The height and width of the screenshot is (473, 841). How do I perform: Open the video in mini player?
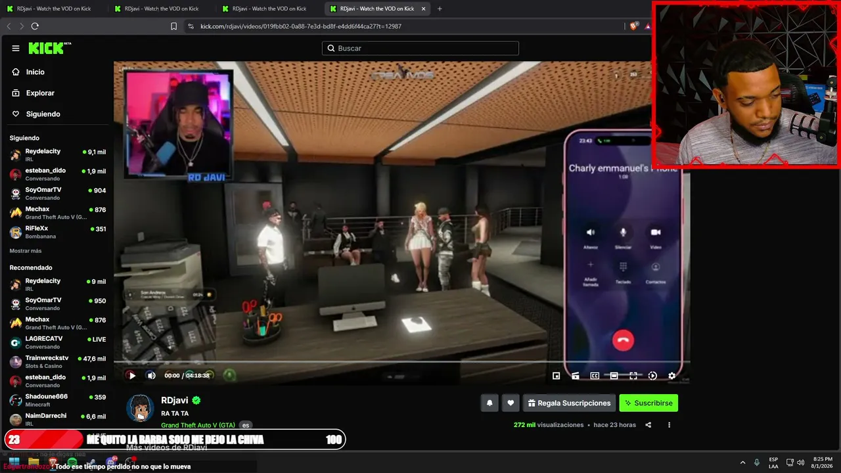[556, 376]
